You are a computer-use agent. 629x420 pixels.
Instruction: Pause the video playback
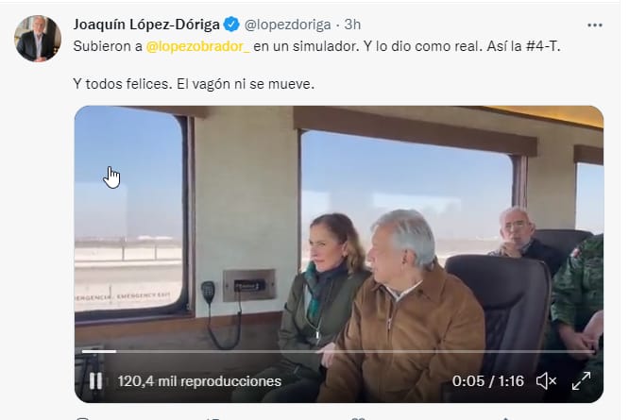tap(95, 381)
